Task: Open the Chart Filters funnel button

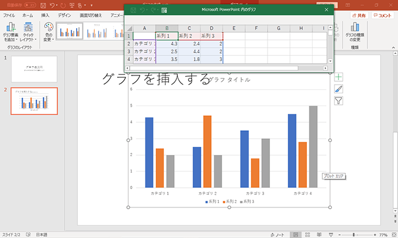Action: [x=339, y=101]
